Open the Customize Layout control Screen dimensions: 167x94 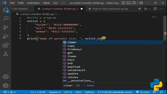[x=141, y=3]
